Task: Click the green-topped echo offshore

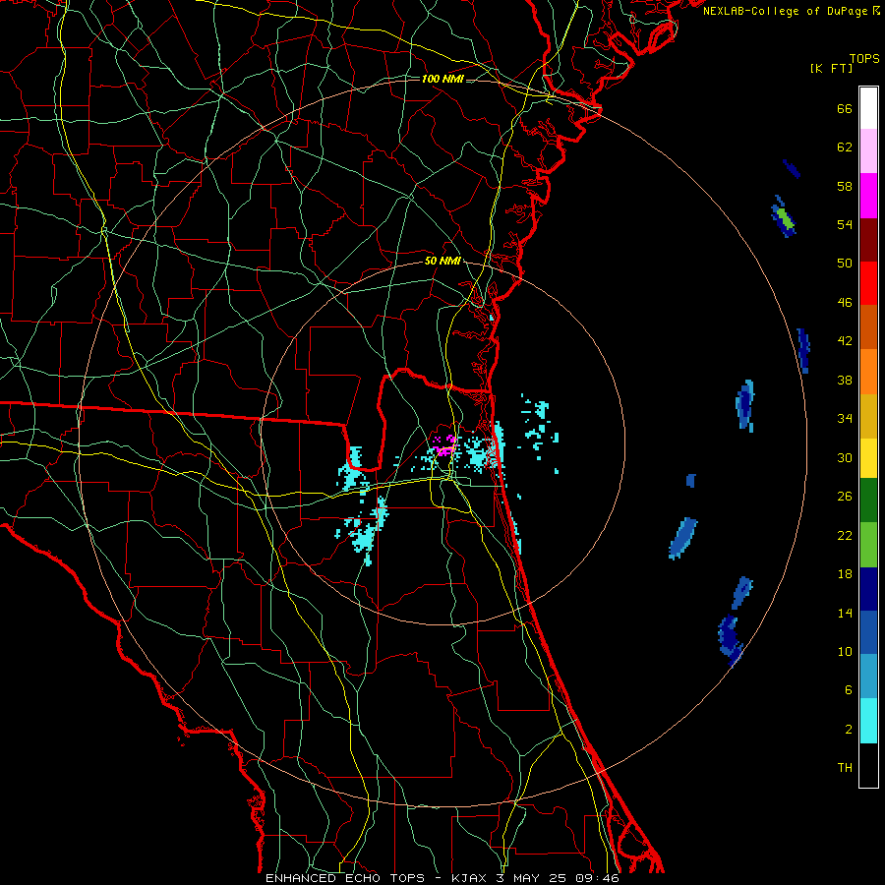Action: [785, 218]
